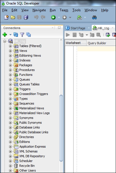
Task: Refresh connections with the blue arrows icon
Action: click(16, 35)
